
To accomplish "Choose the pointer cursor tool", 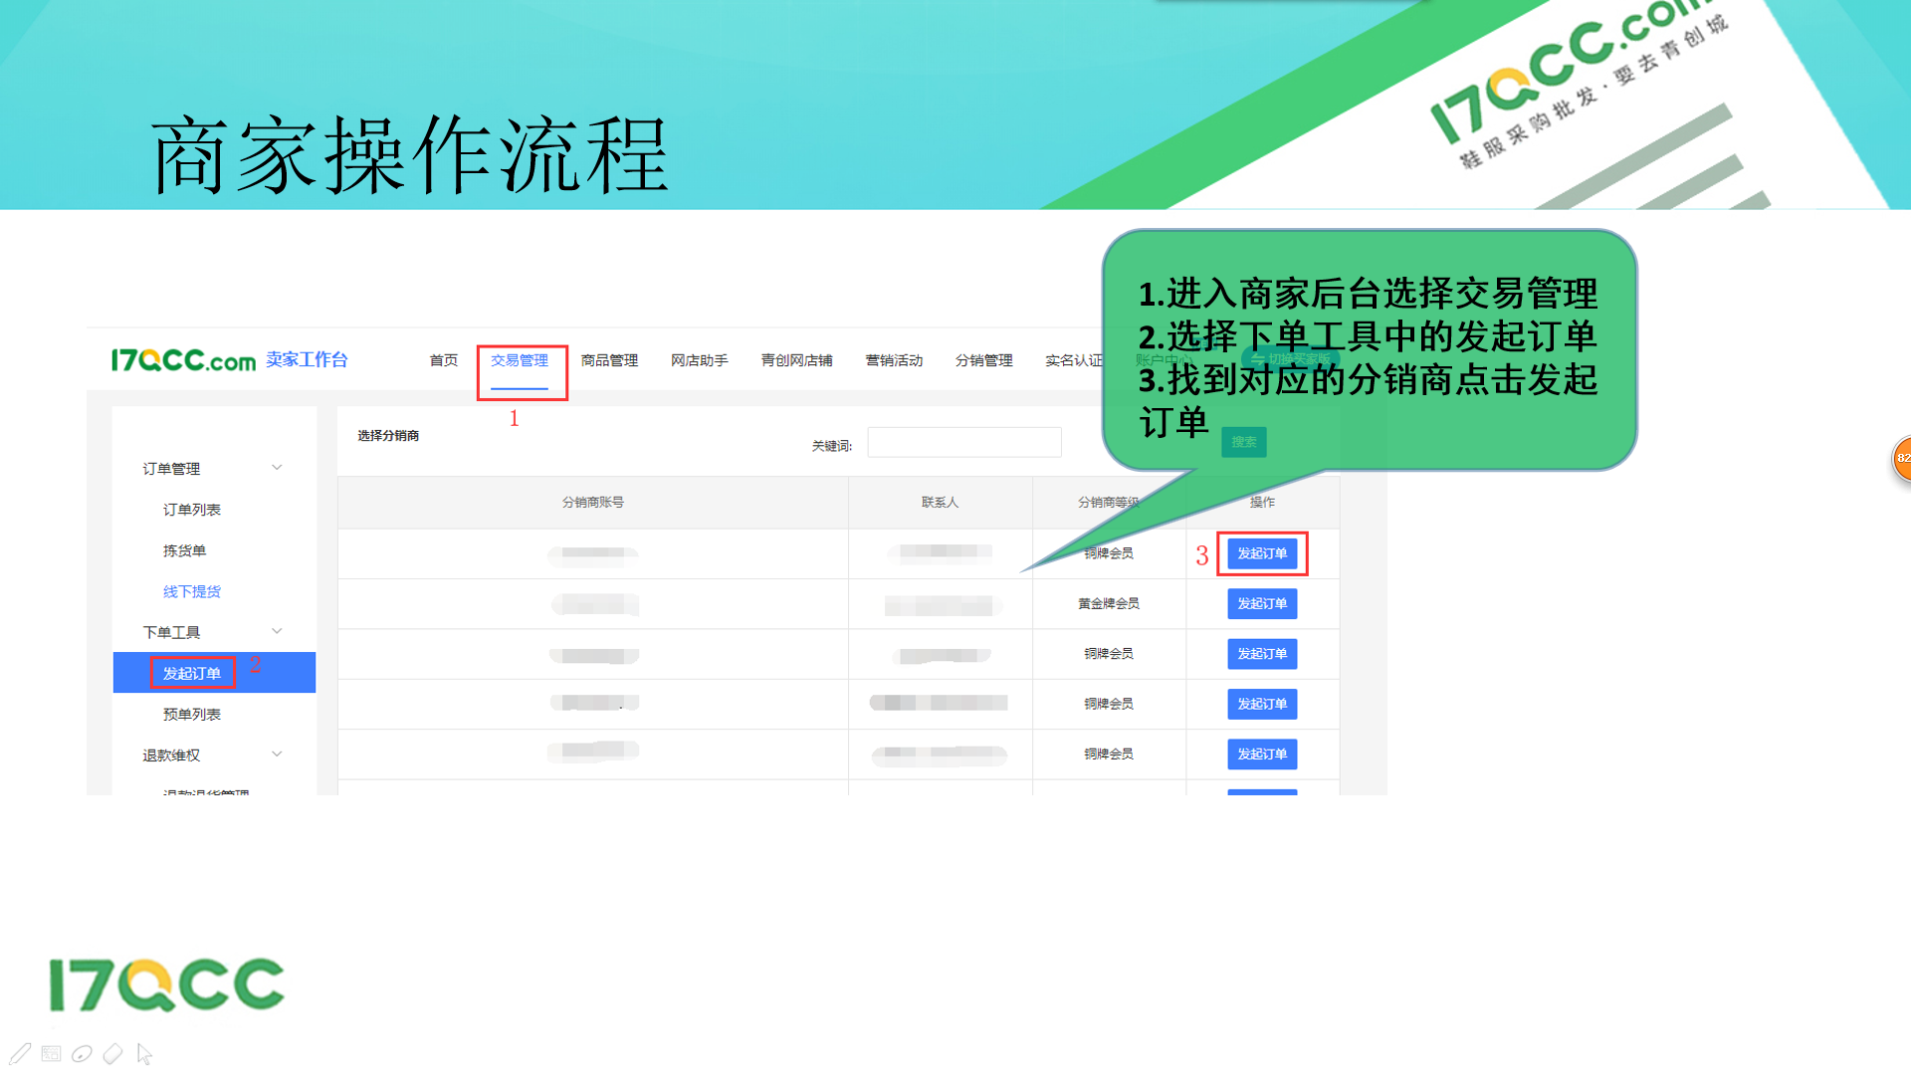I will pos(144,1053).
